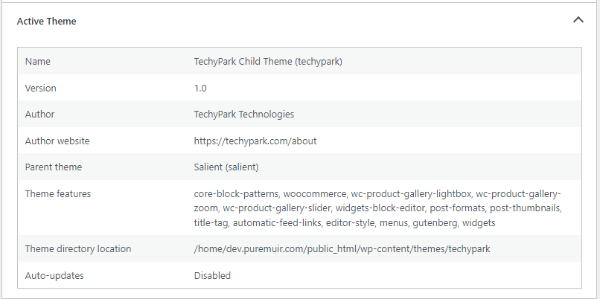Click the theme features list text

pos(372,208)
